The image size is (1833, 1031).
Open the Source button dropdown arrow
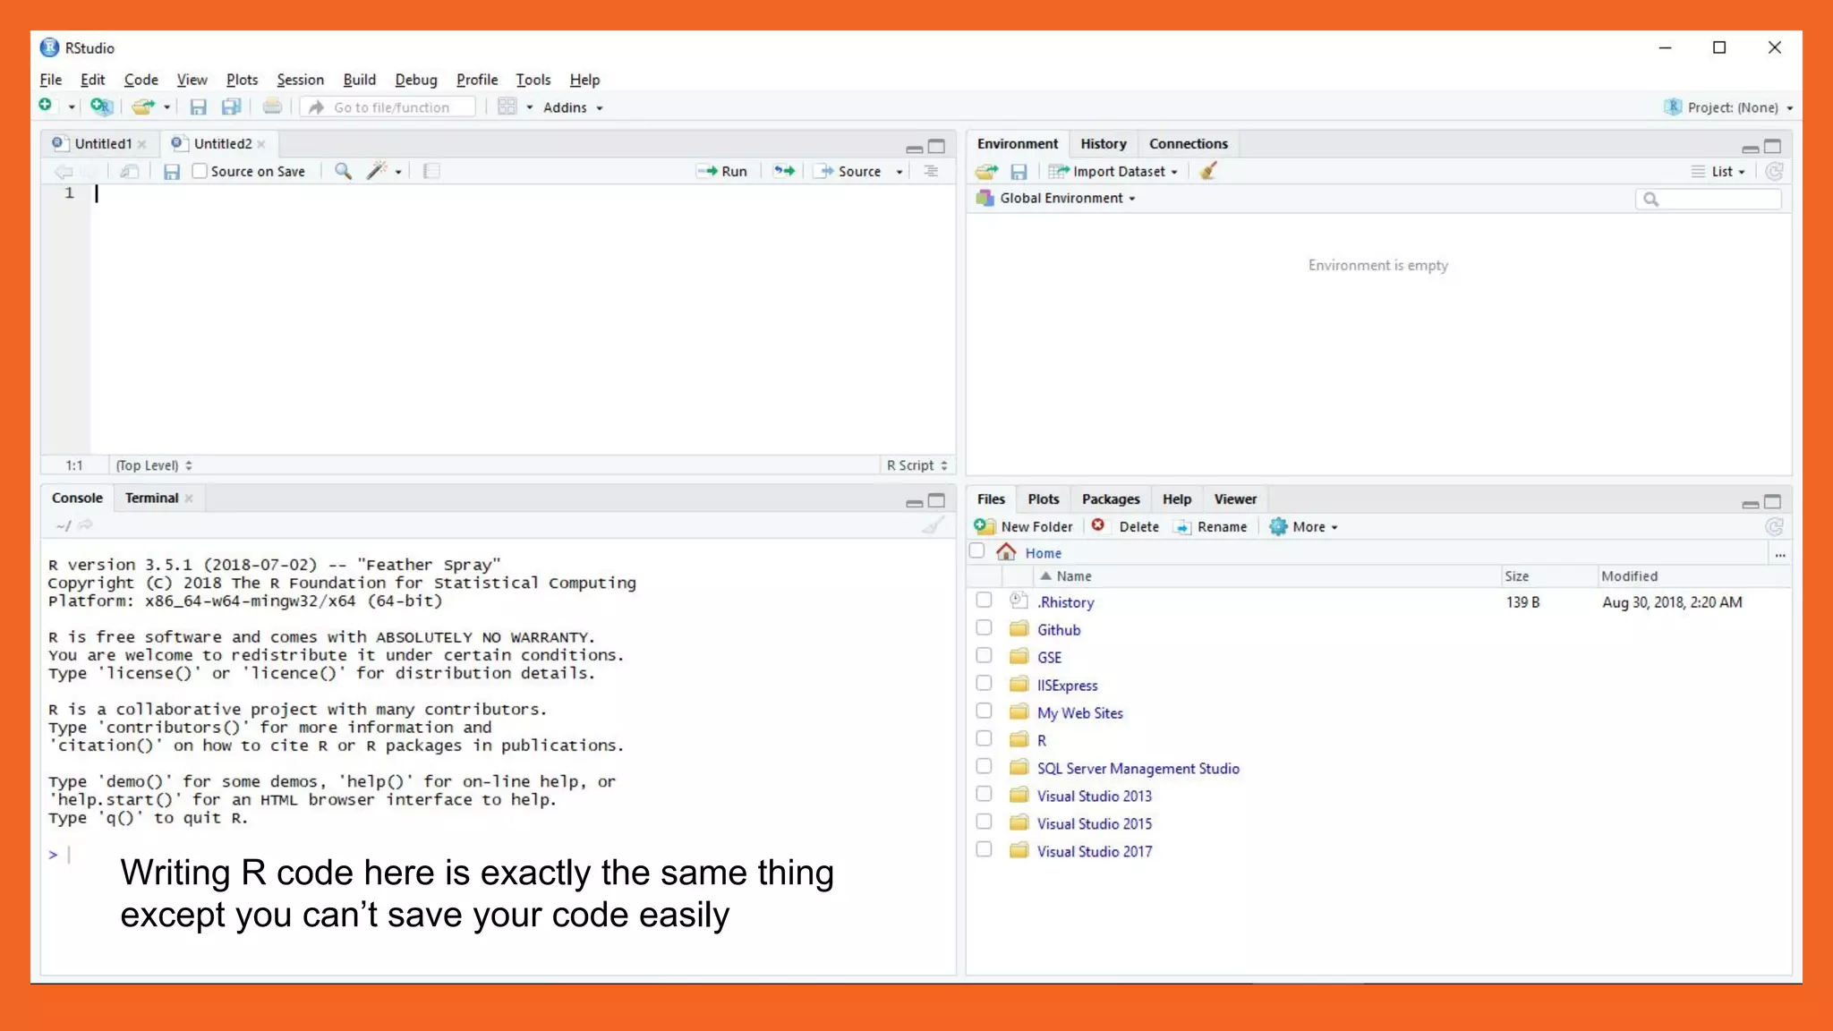899,172
